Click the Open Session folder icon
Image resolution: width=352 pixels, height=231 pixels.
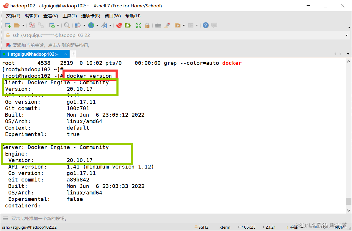[x=17, y=25]
